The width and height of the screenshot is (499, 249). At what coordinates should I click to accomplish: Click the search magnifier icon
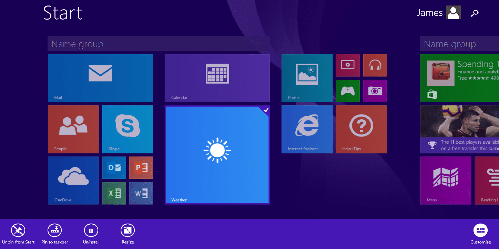pyautogui.click(x=475, y=13)
